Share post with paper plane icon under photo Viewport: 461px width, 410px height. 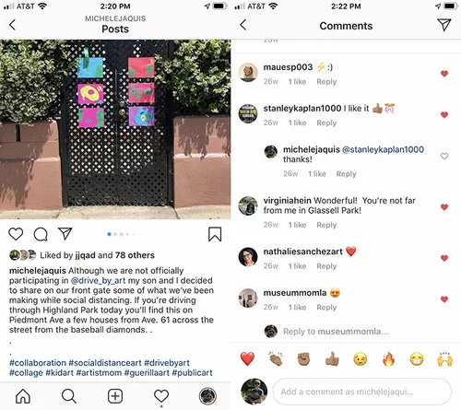click(x=65, y=234)
